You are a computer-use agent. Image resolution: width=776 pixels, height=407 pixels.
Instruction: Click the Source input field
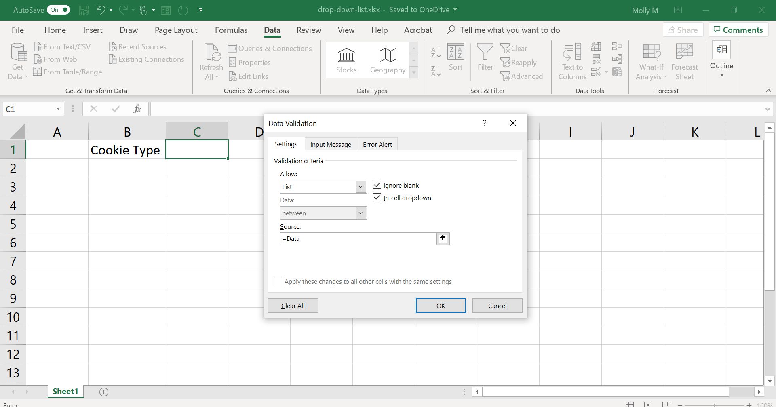click(358, 238)
